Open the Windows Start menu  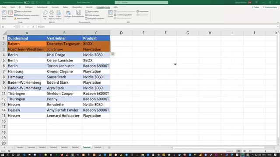(x=3, y=155)
